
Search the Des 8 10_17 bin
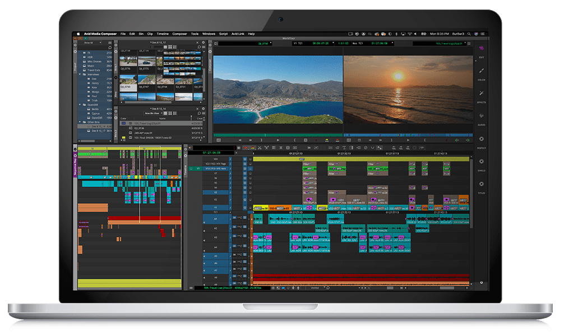[x=199, y=47]
